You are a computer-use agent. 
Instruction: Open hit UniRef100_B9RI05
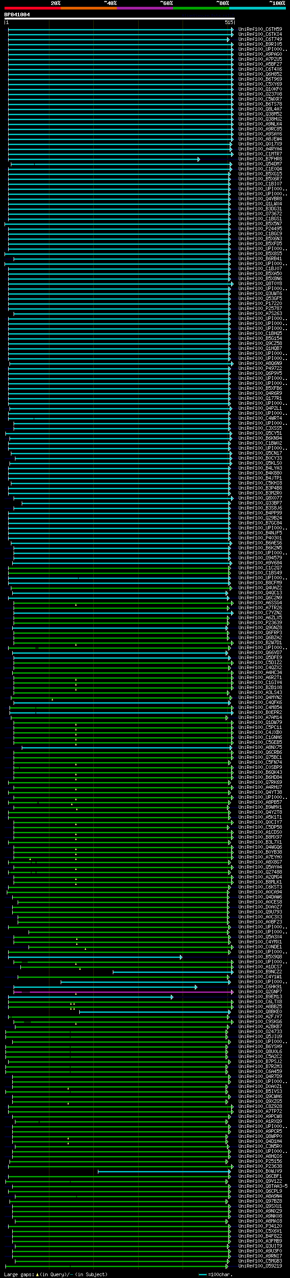coord(260,44)
